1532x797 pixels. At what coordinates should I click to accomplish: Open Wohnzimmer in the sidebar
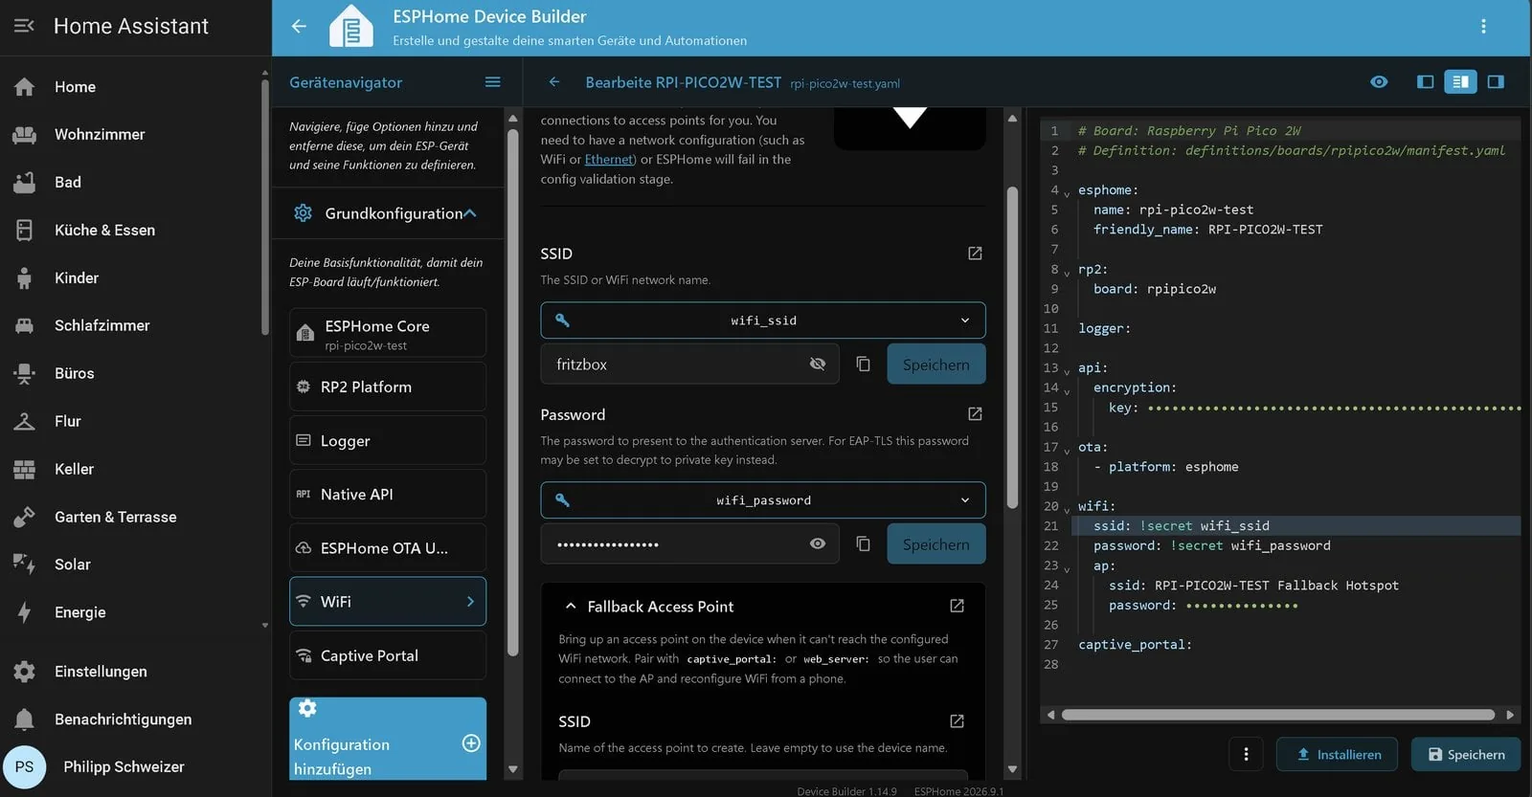click(130, 135)
